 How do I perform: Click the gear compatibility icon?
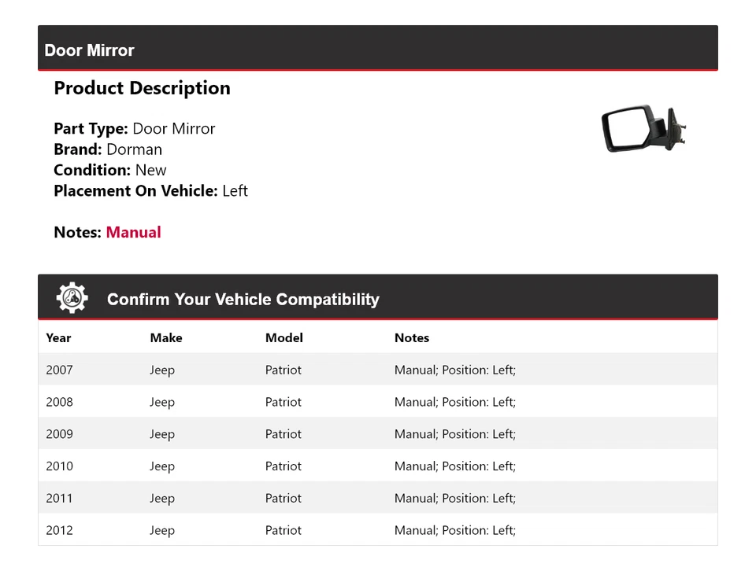(72, 298)
